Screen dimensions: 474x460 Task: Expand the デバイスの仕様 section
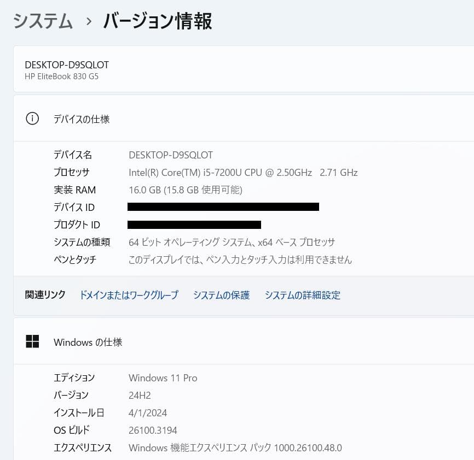(x=81, y=119)
